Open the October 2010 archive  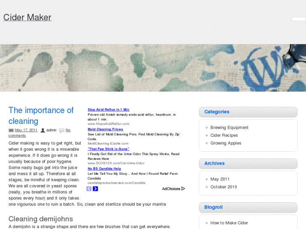(x=224, y=187)
